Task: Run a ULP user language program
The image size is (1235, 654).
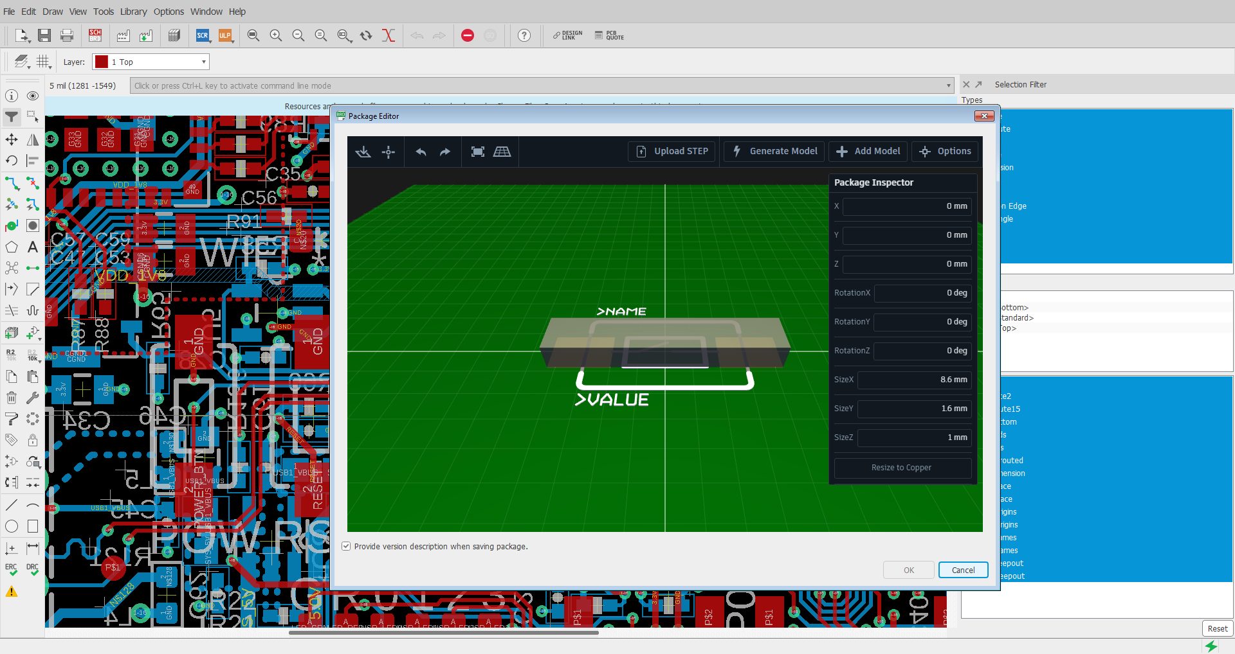Action: pyautogui.click(x=226, y=36)
